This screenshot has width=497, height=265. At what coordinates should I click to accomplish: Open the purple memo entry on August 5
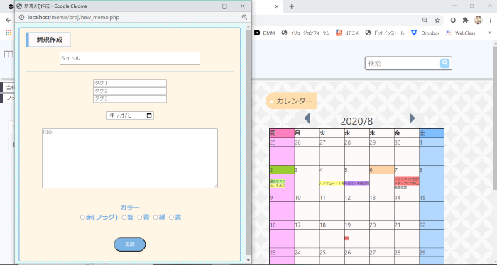(357, 183)
